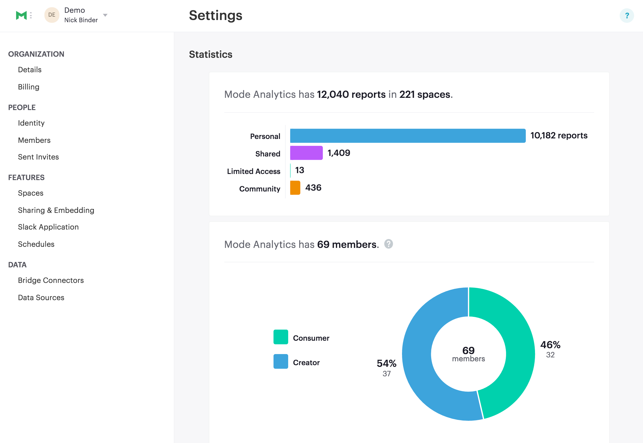643x443 pixels.
Task: Open the Details settings page
Action: coord(30,69)
